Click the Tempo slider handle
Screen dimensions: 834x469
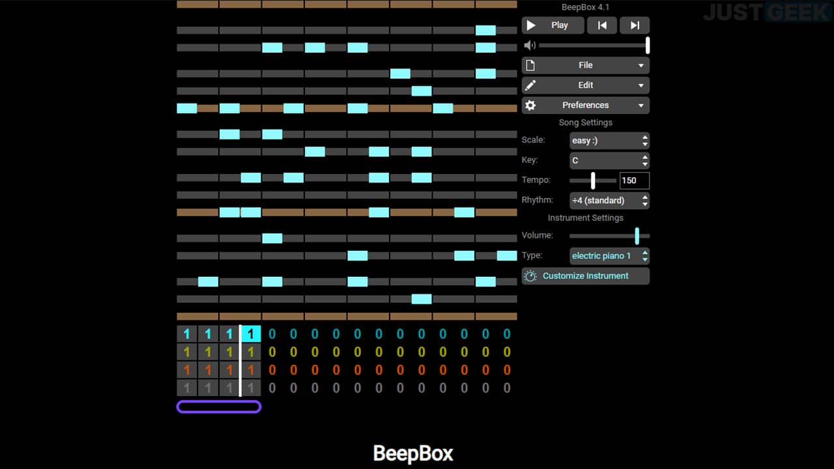[593, 180]
